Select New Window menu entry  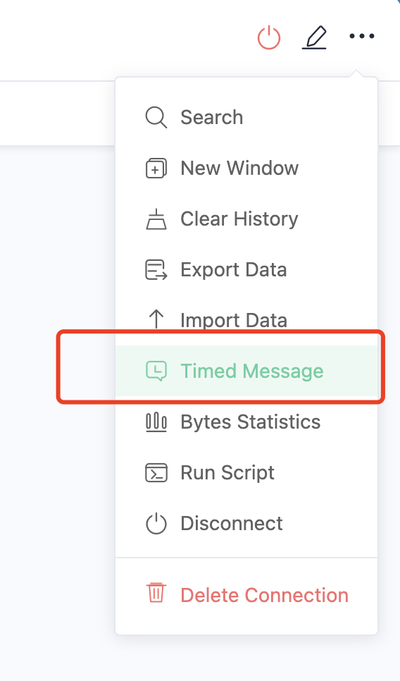tap(246, 168)
